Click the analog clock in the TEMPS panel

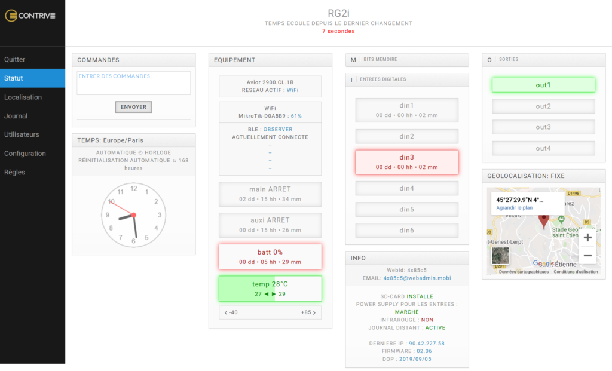133,215
